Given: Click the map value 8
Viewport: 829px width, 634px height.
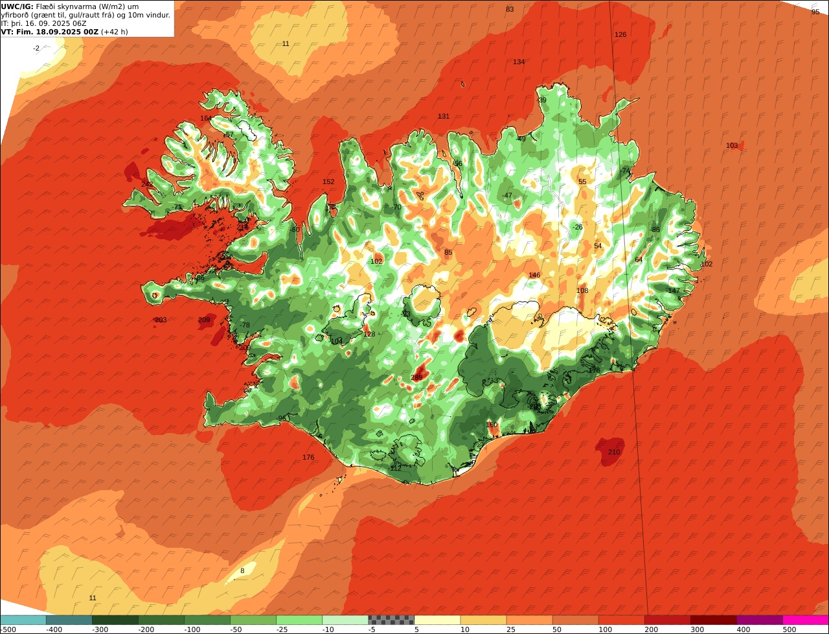Looking at the screenshot, I should [x=242, y=570].
